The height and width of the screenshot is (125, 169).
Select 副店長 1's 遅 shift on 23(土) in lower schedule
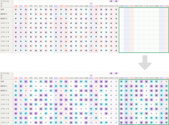126,86
